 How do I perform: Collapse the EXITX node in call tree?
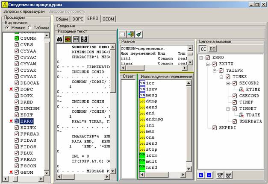(x=208, y=64)
